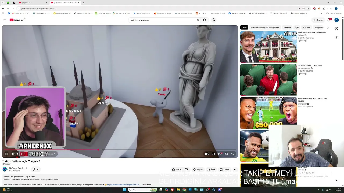Open "10 YouTuber vs. 1 Gizli Hain" thumbnail
The width and height of the screenshot is (344, 193).
(x=268, y=80)
